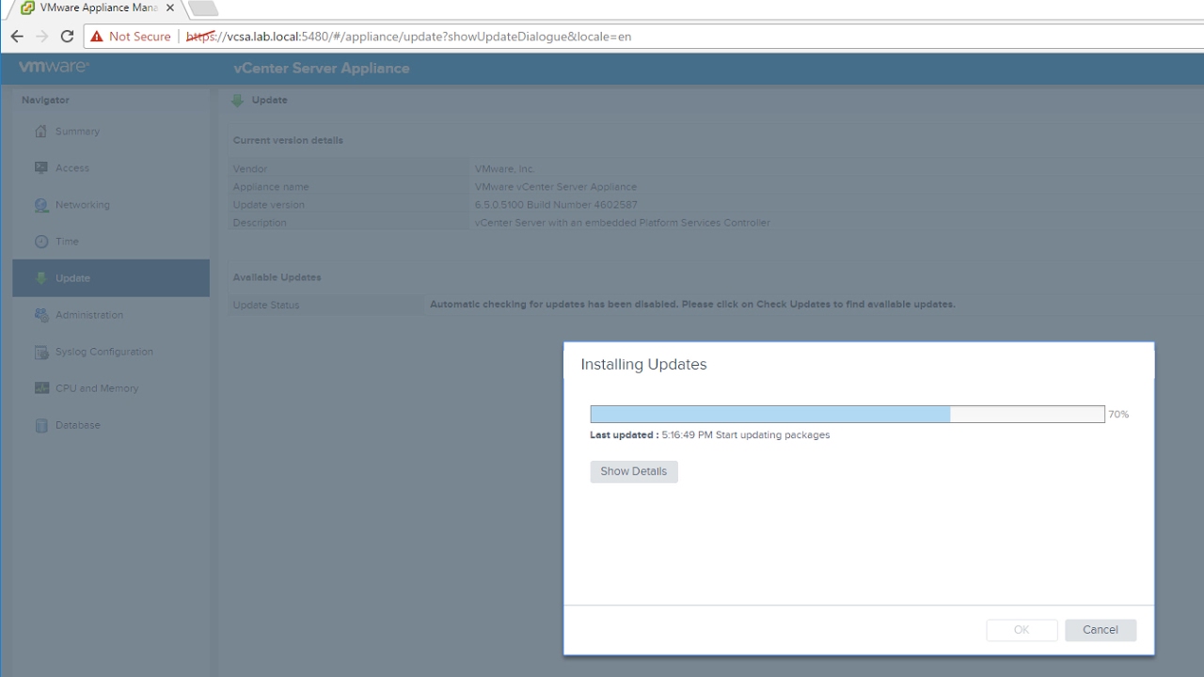Viewport: 1204px width, 677px height.
Task: Open Time settings in the Navigator
Action: click(111, 242)
